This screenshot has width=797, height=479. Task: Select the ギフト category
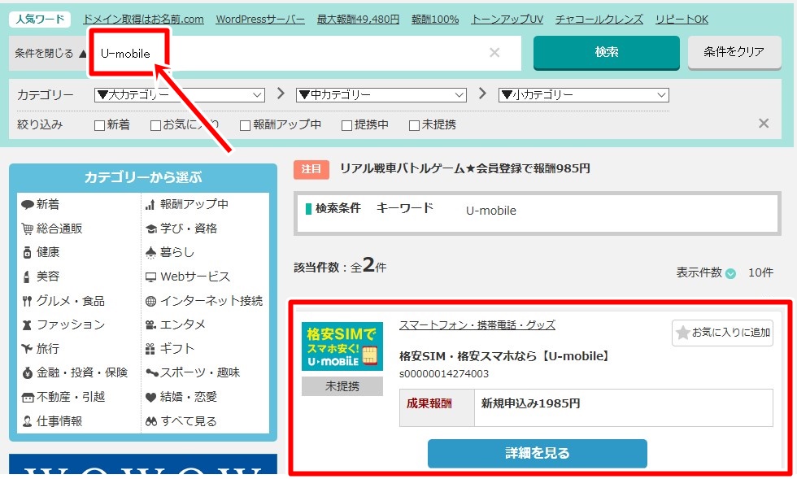point(177,348)
